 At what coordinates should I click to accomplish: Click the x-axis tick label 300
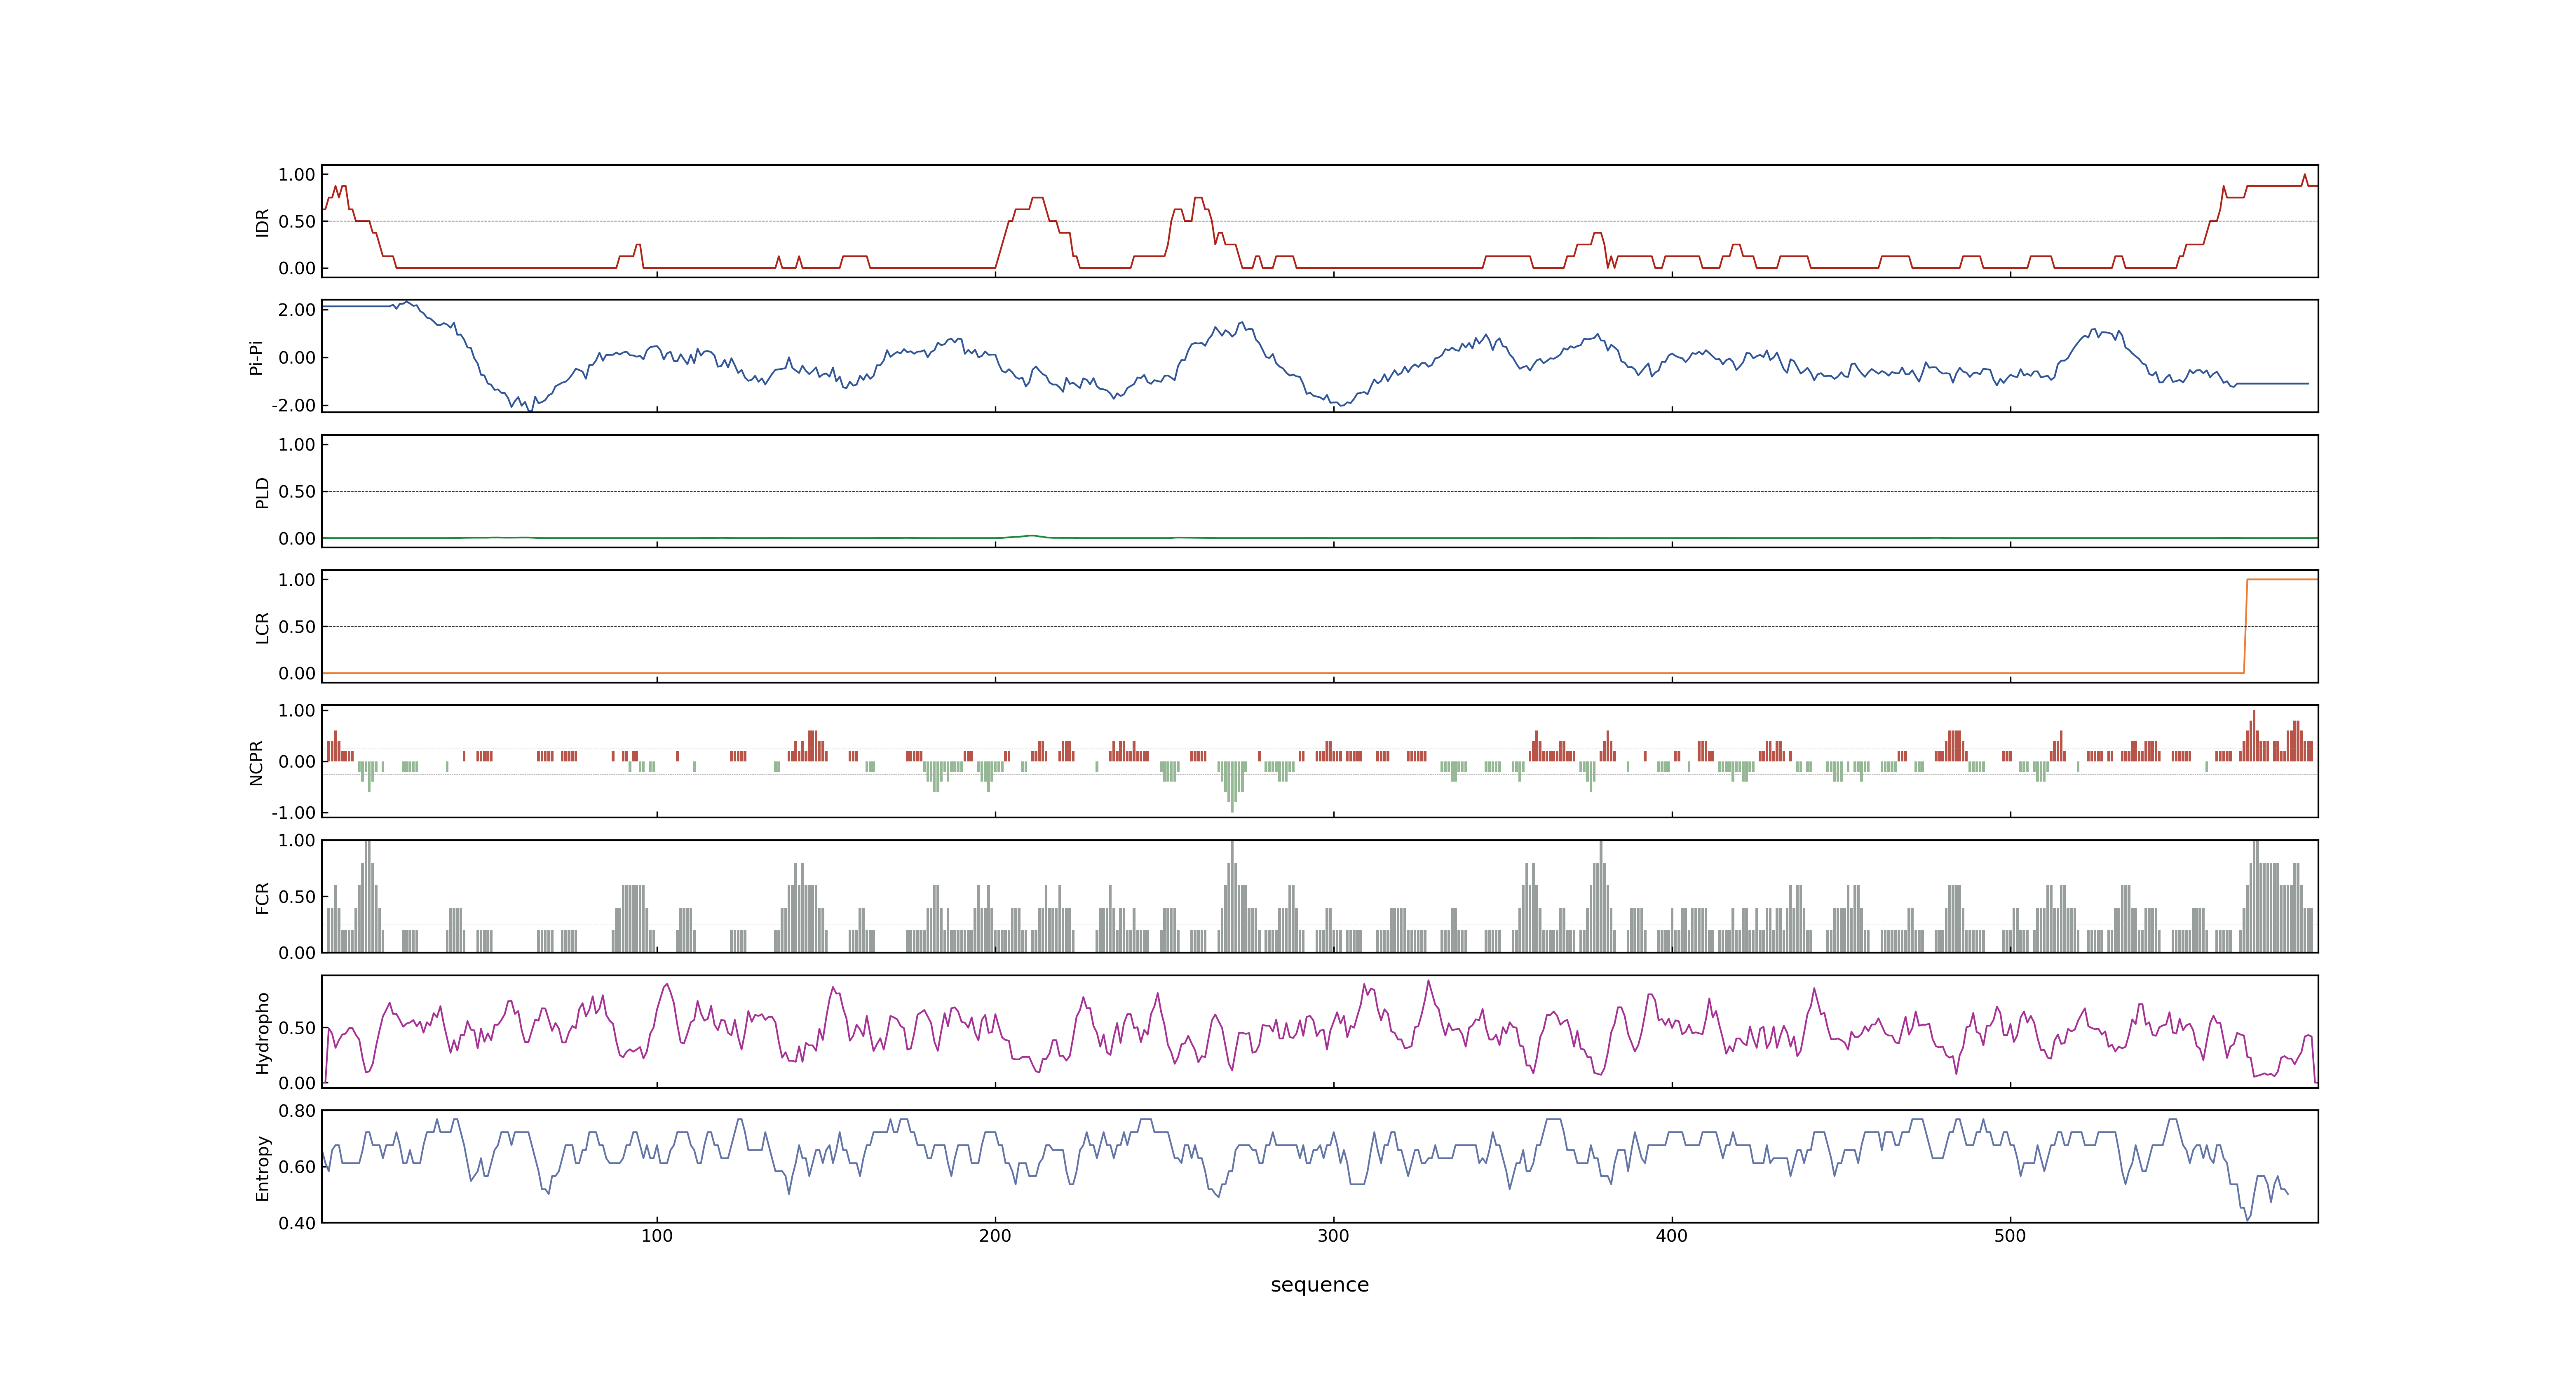point(1333,1236)
